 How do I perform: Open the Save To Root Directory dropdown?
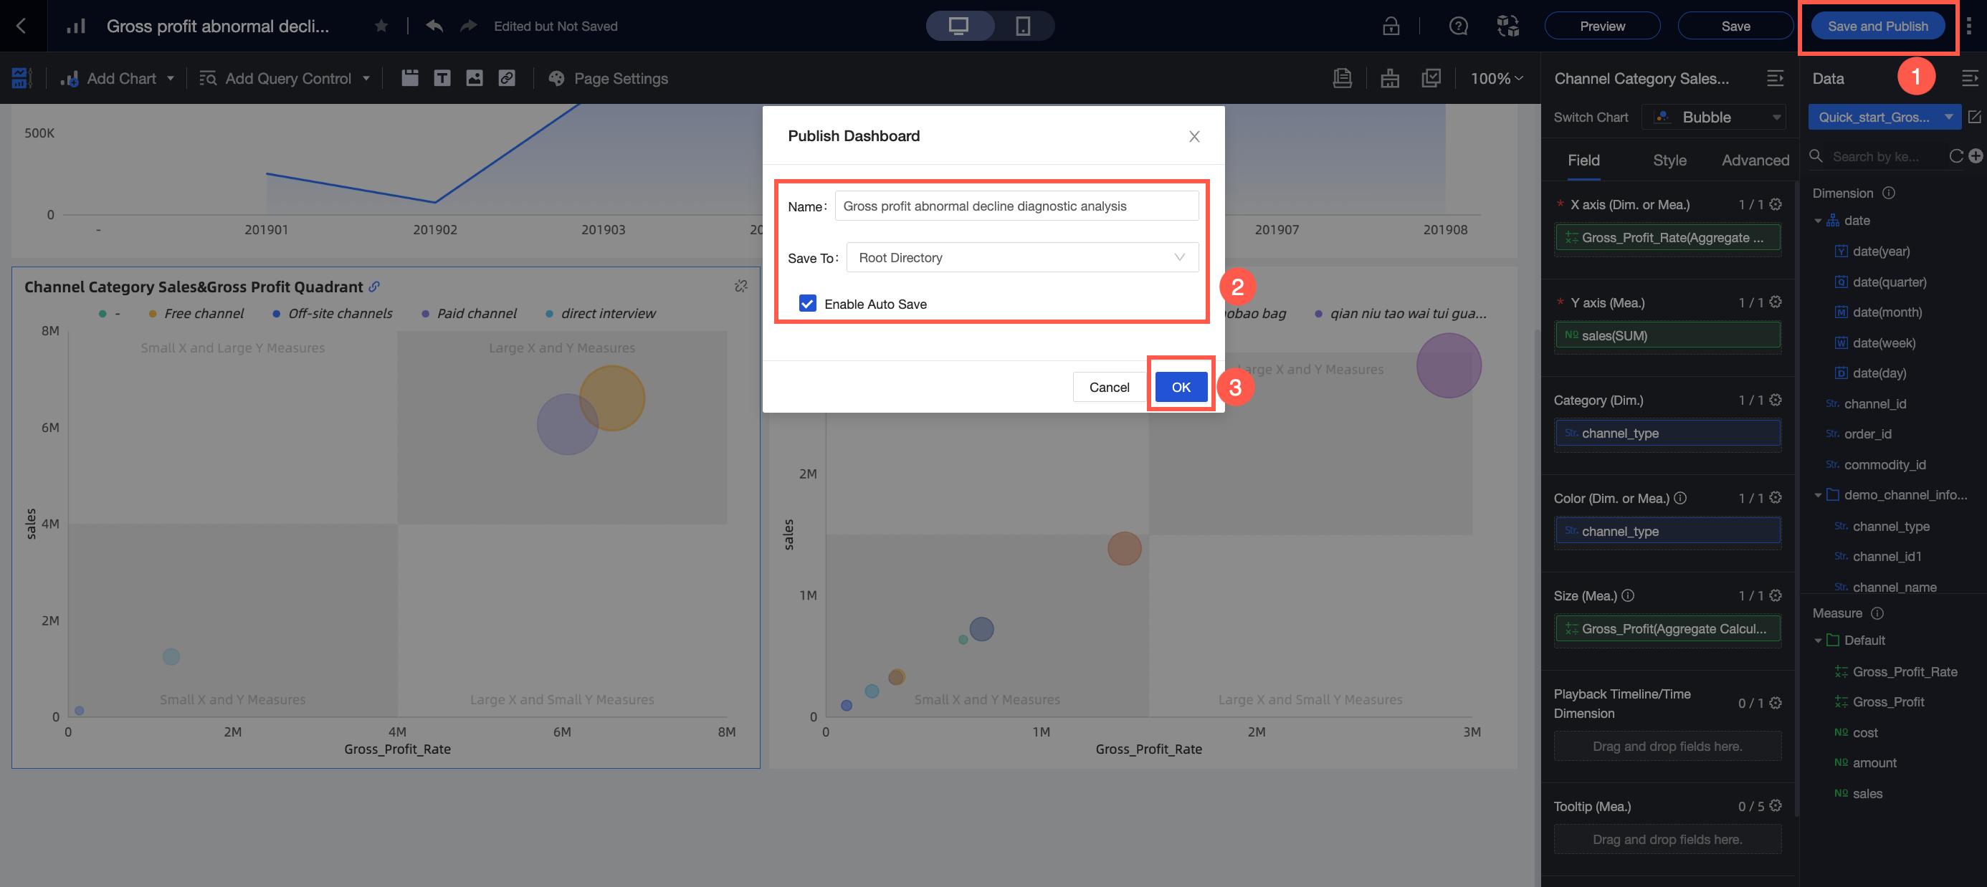point(1022,258)
